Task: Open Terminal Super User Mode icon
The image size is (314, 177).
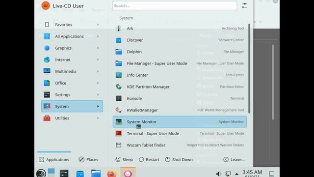Action: [x=119, y=133]
